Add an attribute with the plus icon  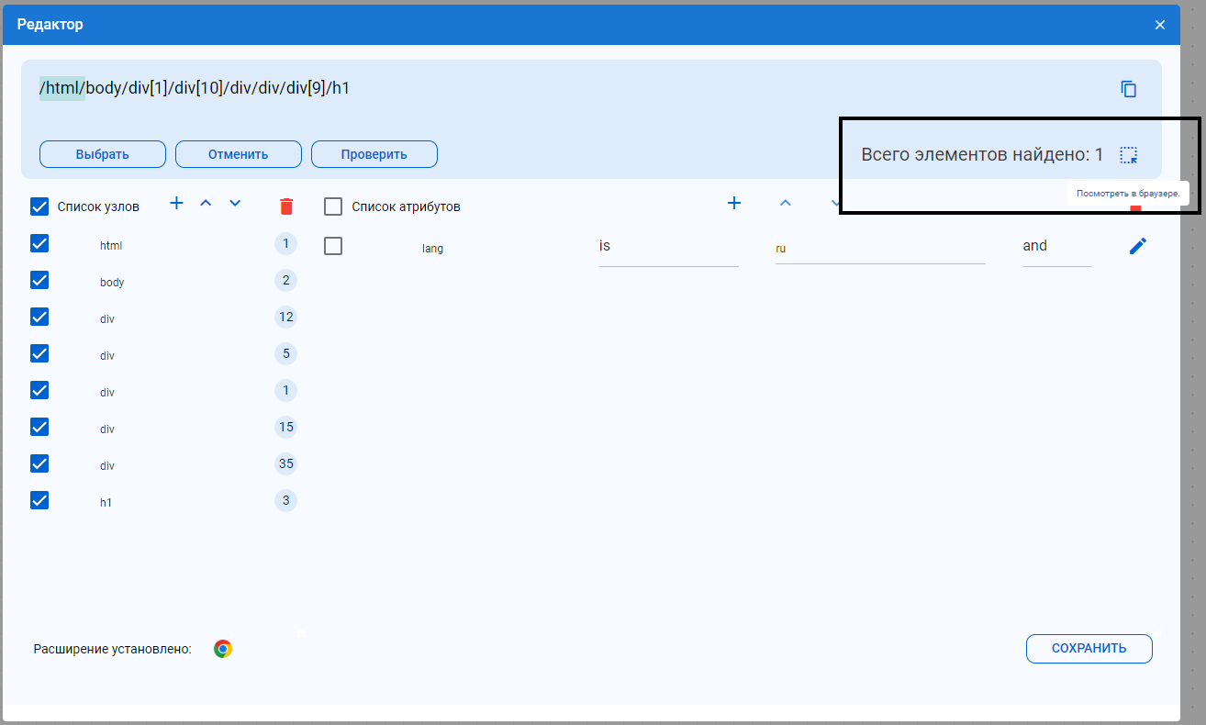(x=733, y=203)
